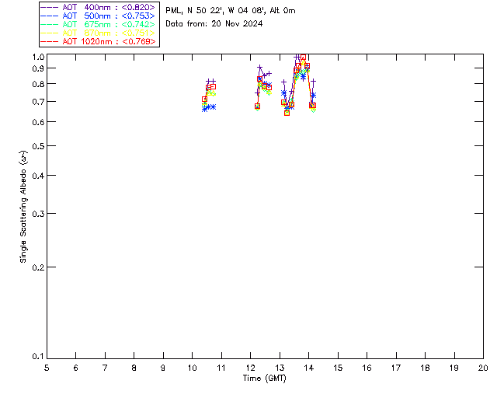Viewport: 497px width, 398px height.
Task: Click the x-axis label 14
Action: coord(309,368)
